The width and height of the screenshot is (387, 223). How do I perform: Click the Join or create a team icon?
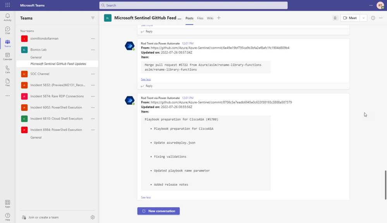[24, 217]
